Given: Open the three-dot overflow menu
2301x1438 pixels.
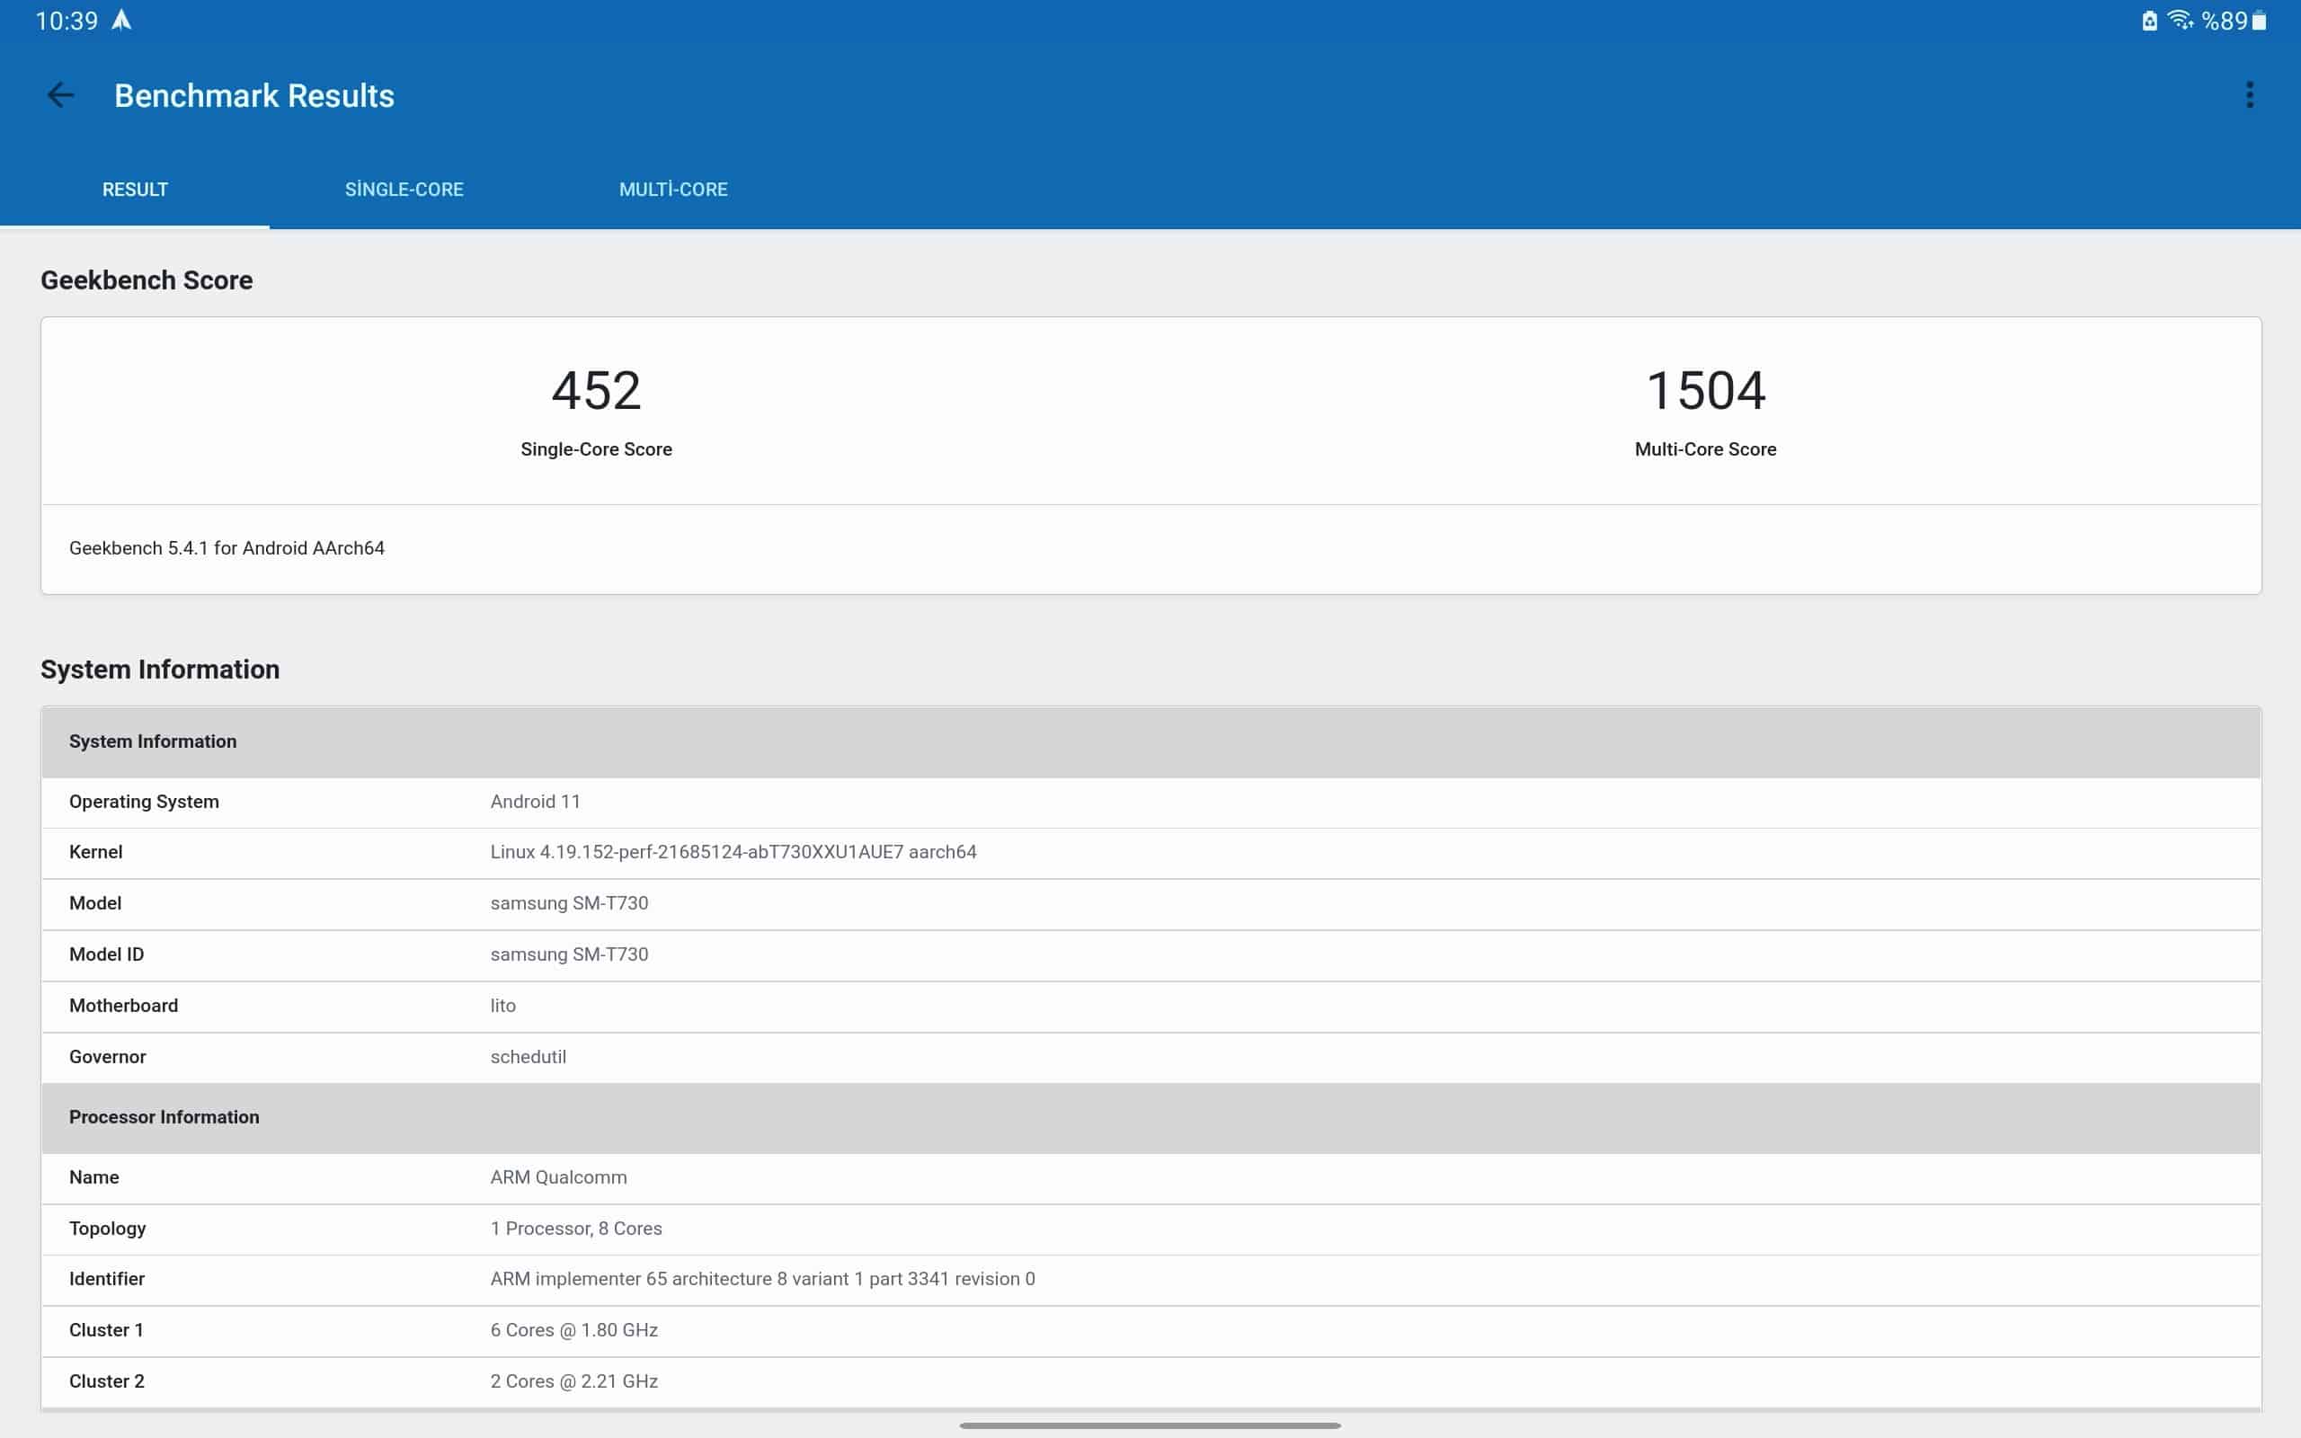Looking at the screenshot, I should coord(2249,95).
